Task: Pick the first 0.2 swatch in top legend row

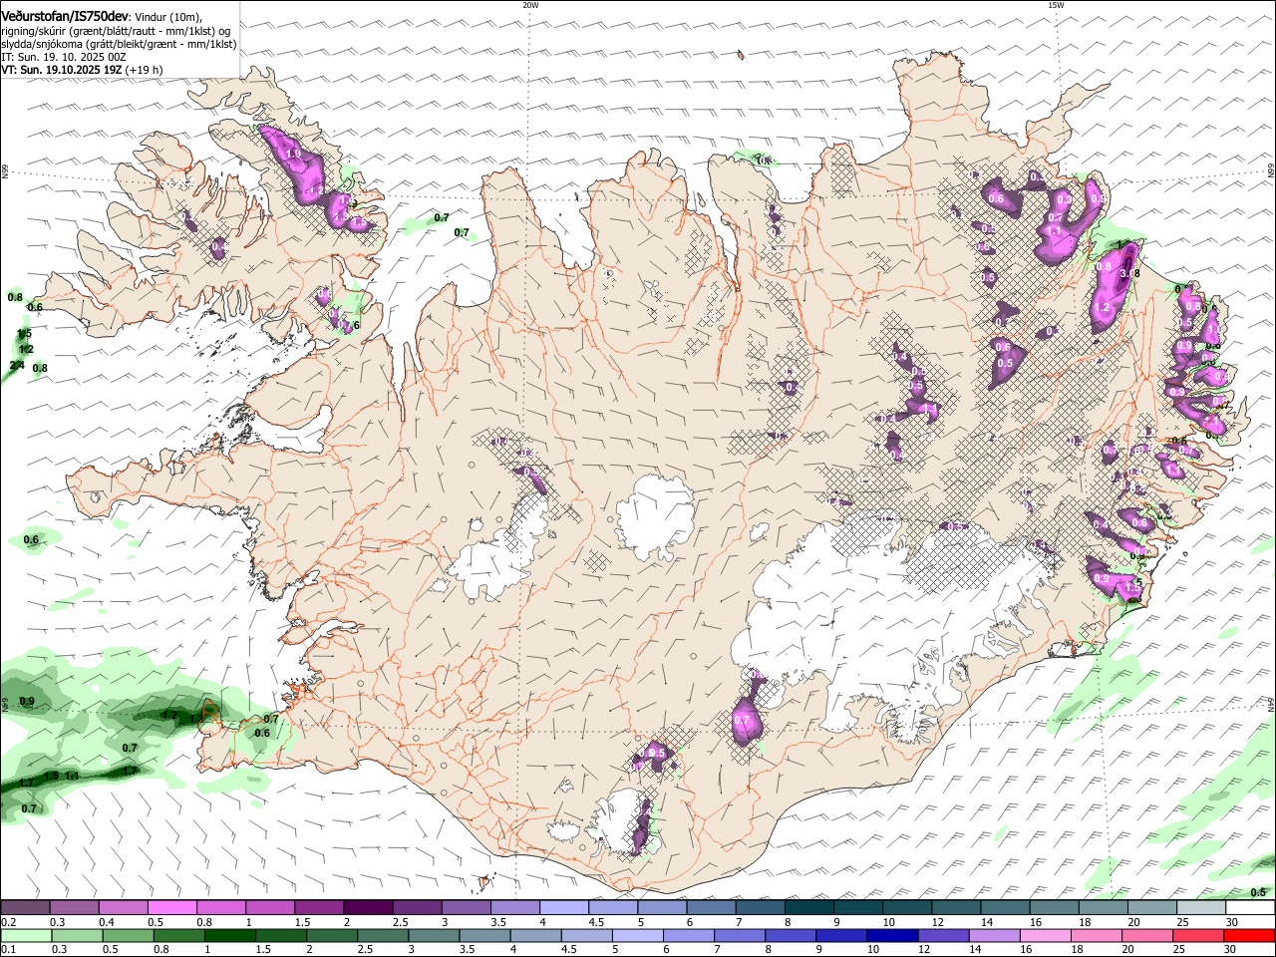Action: [x=25, y=908]
